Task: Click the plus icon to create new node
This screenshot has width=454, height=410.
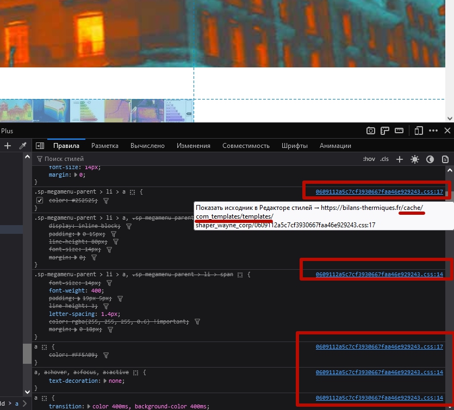Action: pyautogui.click(x=8, y=146)
